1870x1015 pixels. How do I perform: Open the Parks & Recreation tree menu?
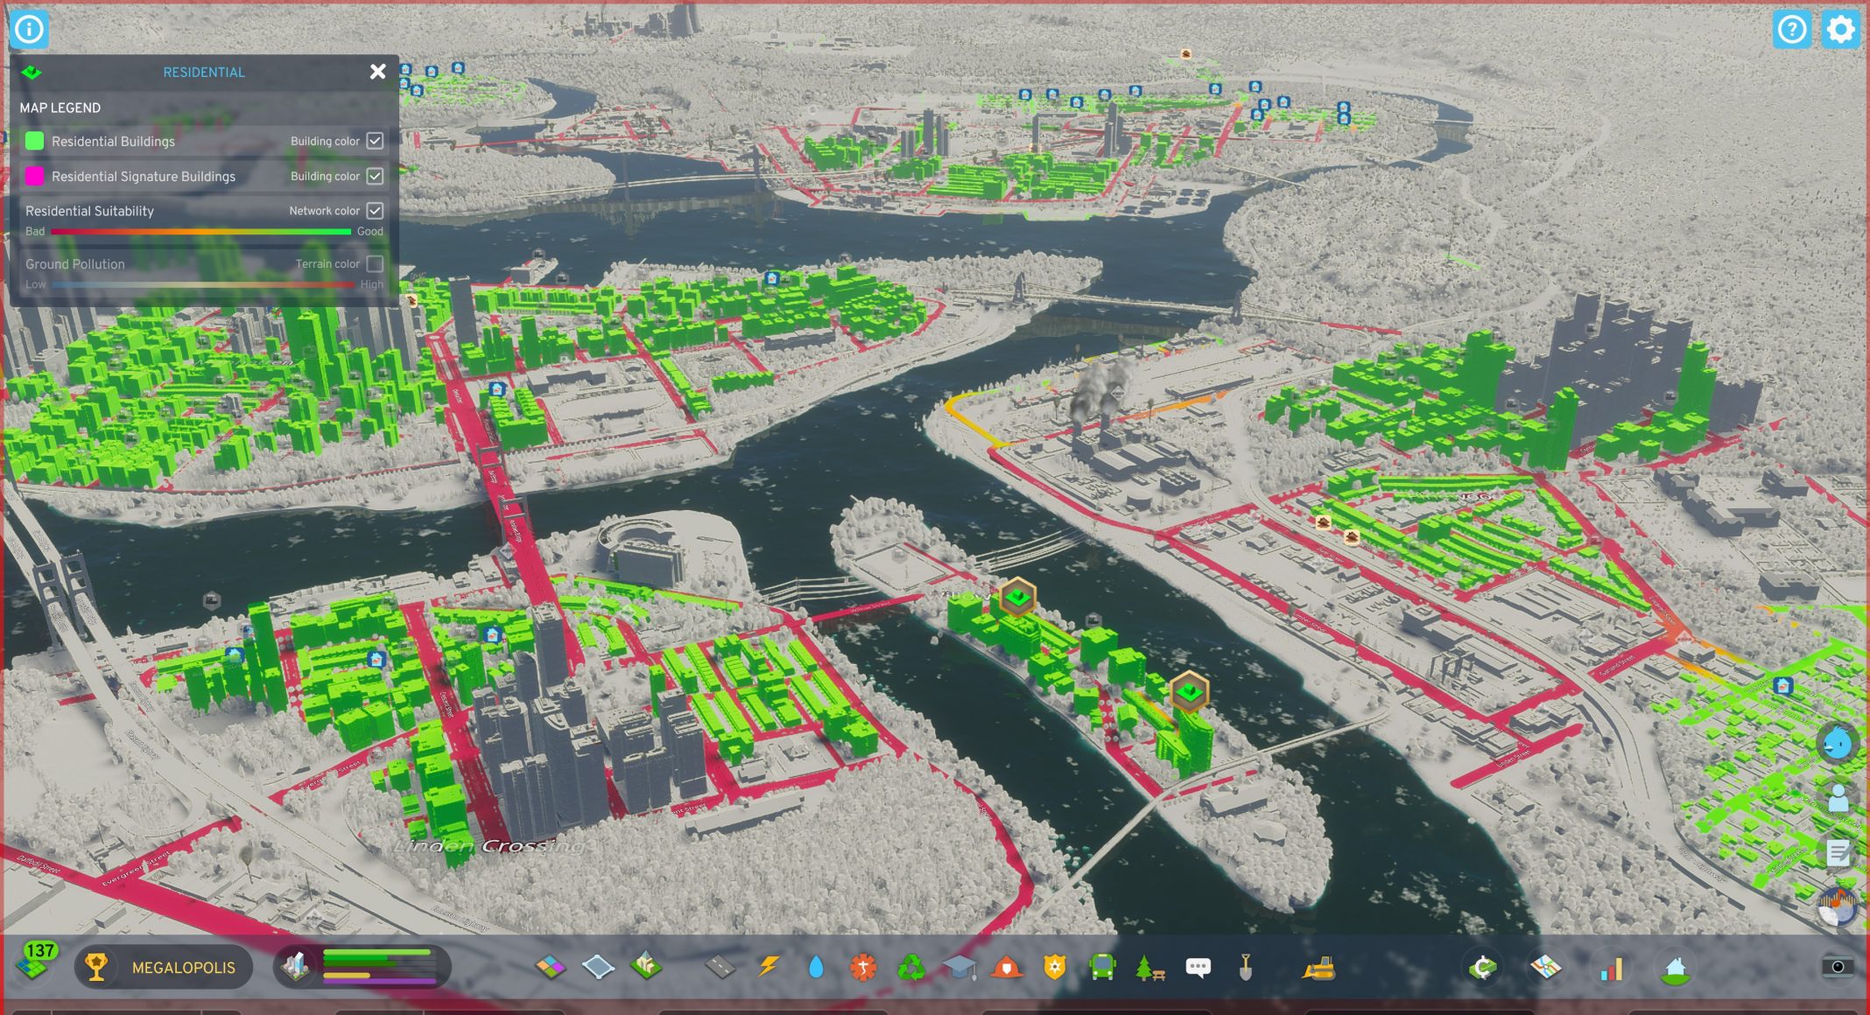1149,968
